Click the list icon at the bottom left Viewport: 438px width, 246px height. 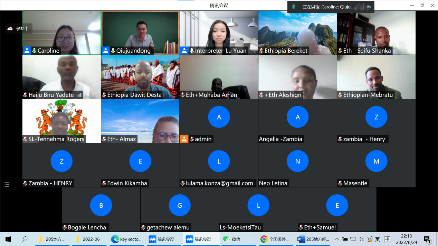(x=7, y=184)
